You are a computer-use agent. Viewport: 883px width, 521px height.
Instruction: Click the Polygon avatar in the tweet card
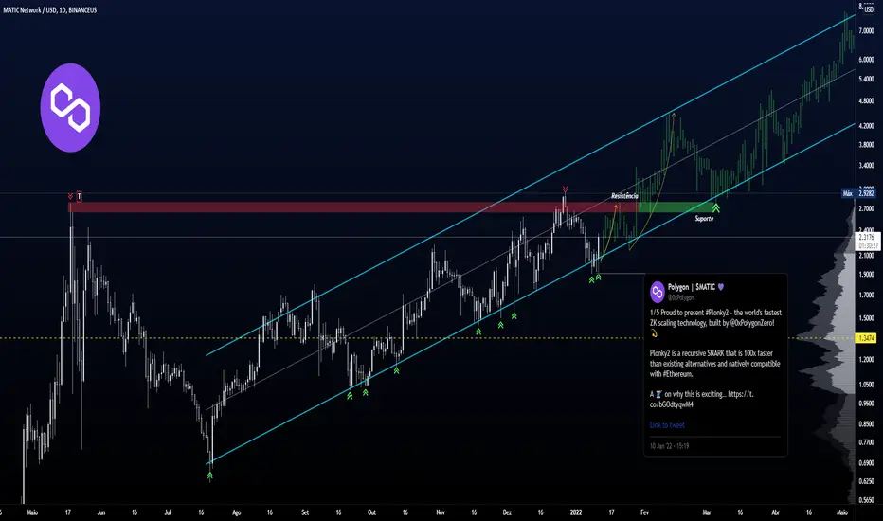(x=658, y=292)
